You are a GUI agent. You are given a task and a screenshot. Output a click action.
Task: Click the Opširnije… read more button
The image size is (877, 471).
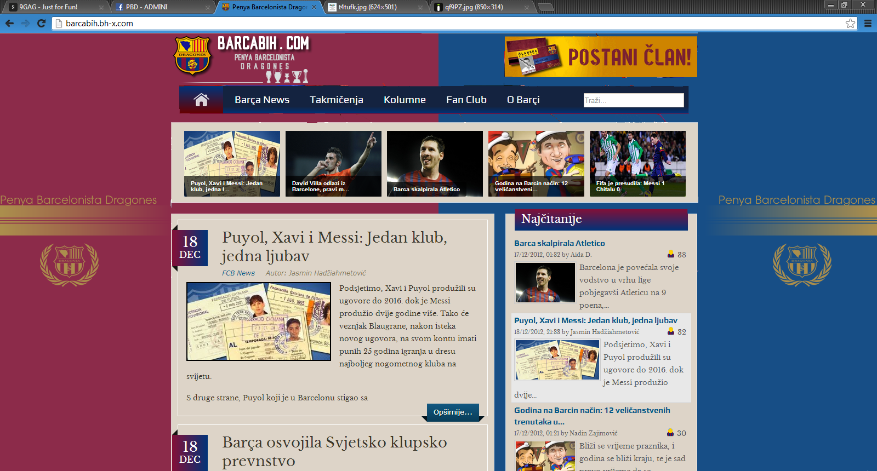(453, 412)
